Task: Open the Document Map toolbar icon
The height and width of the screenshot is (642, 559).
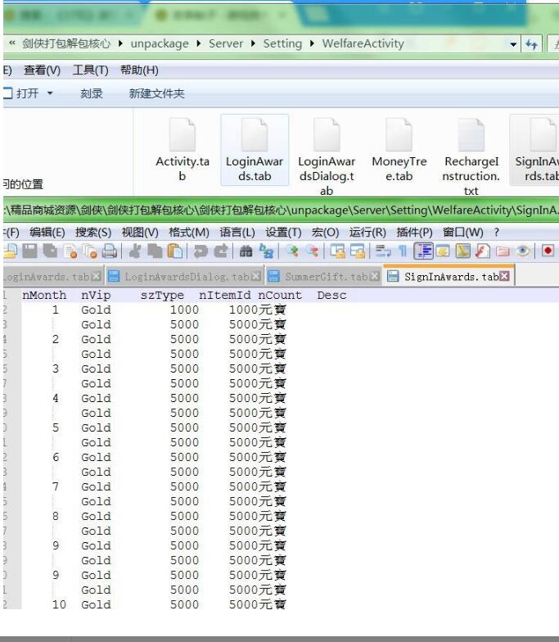Action: (x=463, y=251)
